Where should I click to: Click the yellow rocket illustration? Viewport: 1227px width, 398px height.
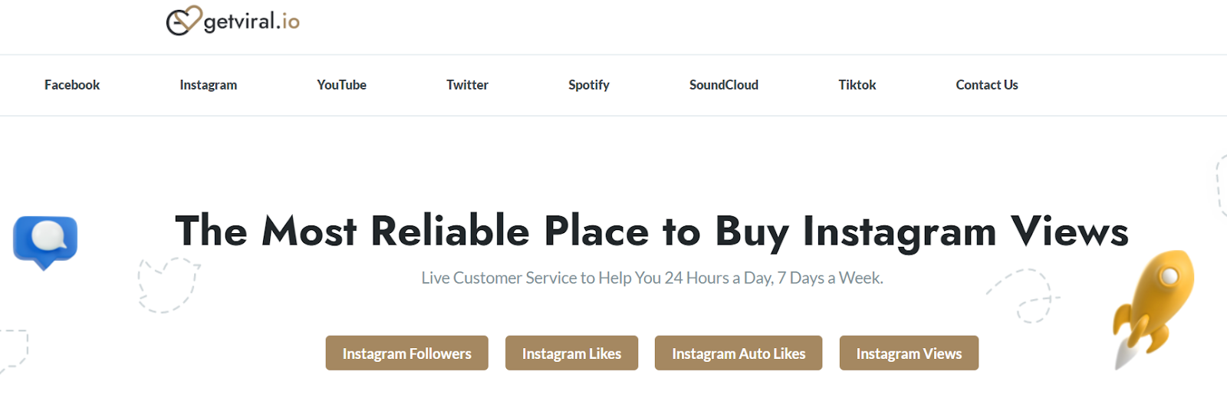click(x=1153, y=309)
